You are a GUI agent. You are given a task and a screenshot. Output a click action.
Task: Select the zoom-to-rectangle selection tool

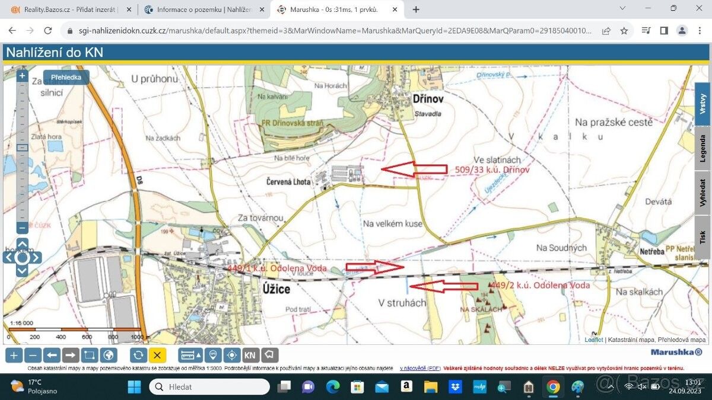pyautogui.click(x=89, y=355)
